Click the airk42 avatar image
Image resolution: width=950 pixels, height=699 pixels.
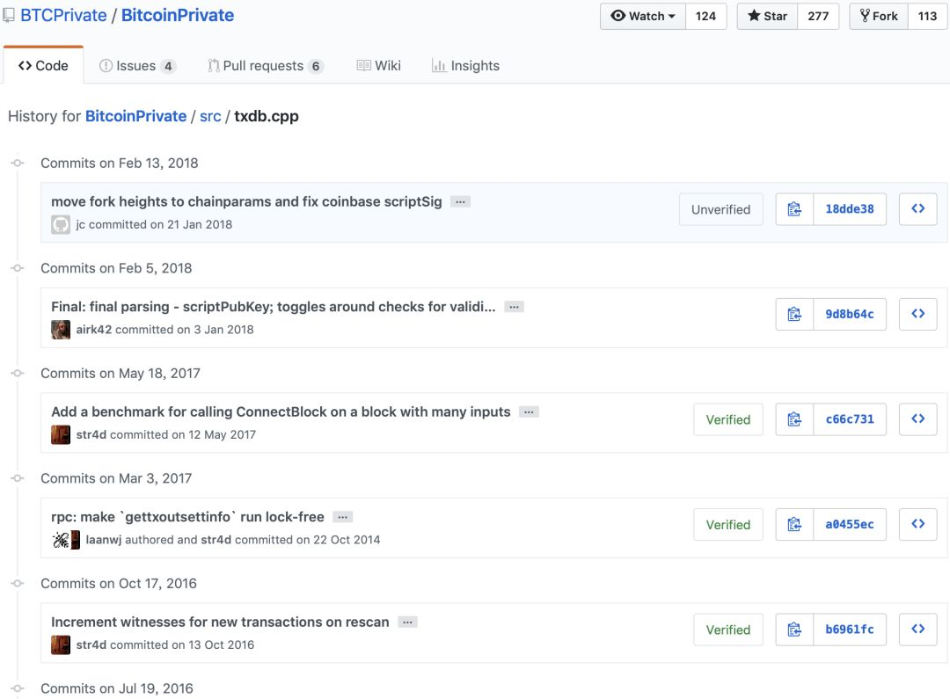[x=61, y=330]
